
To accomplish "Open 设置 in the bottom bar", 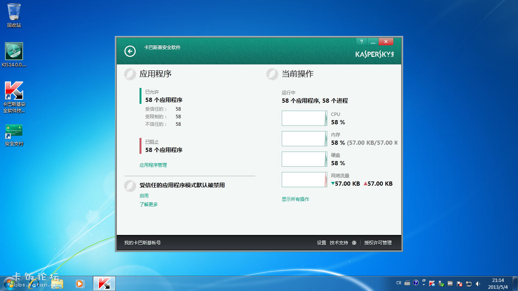I will pyautogui.click(x=322, y=243).
